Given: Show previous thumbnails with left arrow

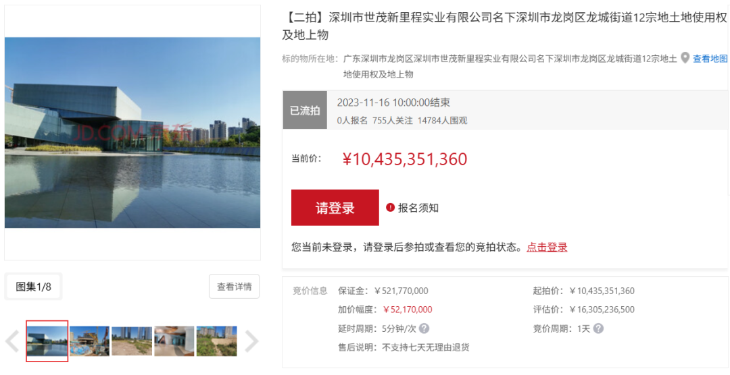Looking at the screenshot, I should click(12, 341).
